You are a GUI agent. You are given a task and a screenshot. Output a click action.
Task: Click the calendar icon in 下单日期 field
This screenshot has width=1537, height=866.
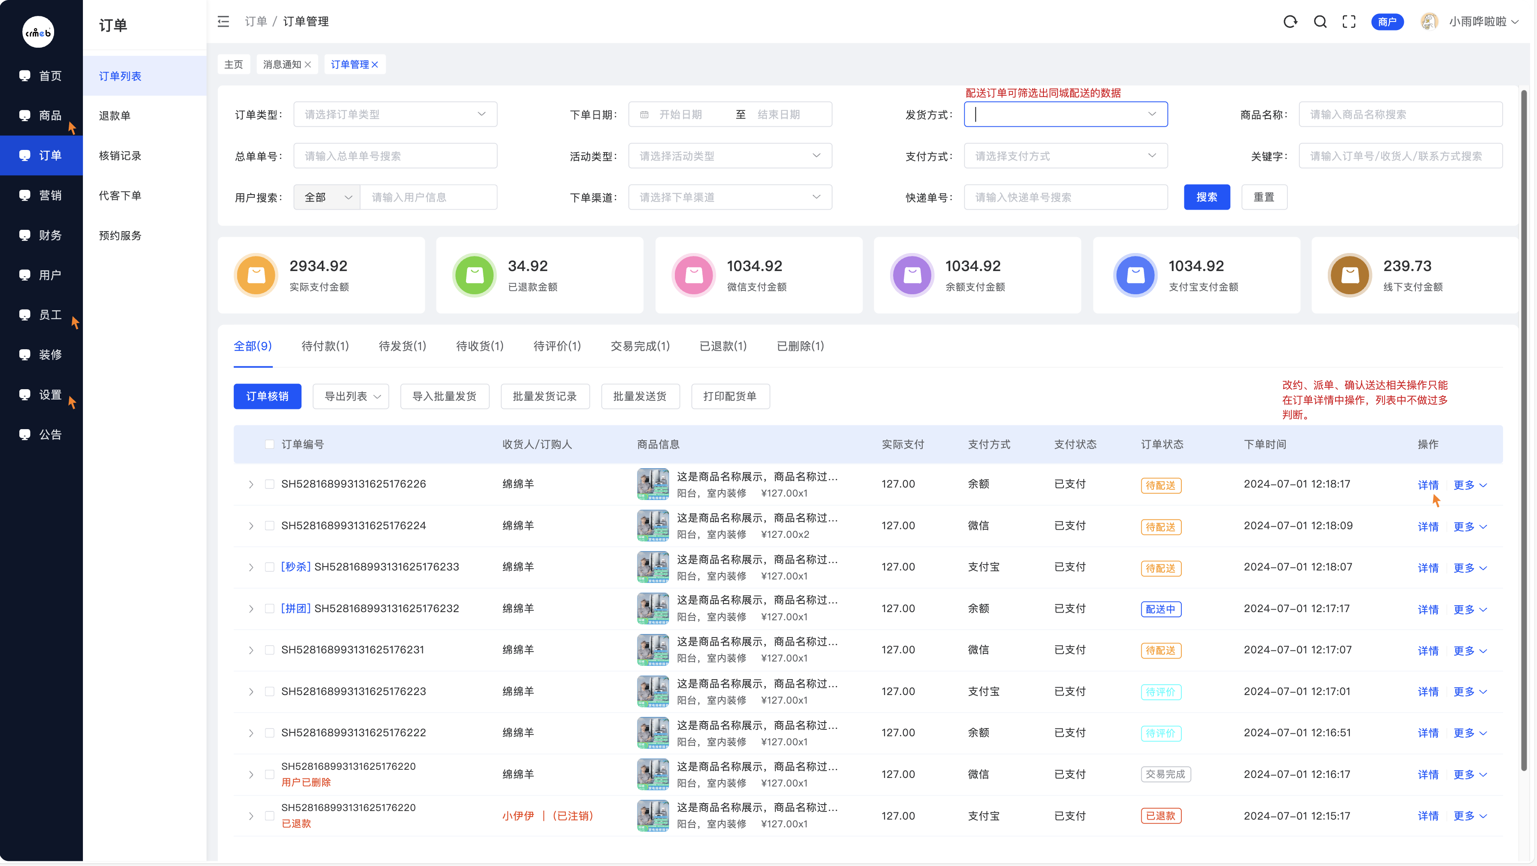pyautogui.click(x=644, y=115)
